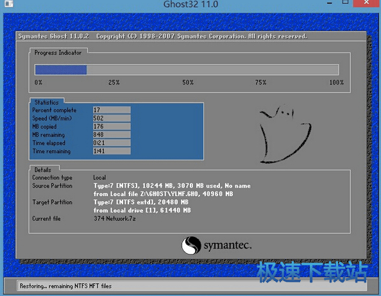Click the Ghost32 app icon in title bar
Screen dimensions: 381x296
9,3
